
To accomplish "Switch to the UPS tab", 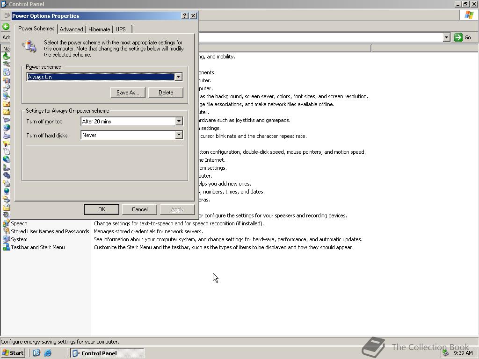I will [121, 29].
